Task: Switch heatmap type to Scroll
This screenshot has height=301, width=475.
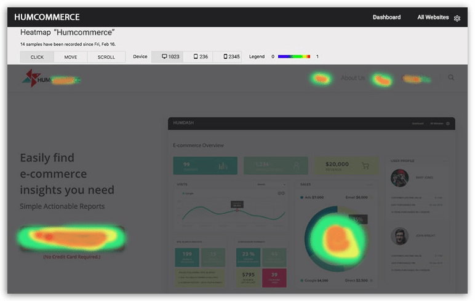Action: point(106,57)
